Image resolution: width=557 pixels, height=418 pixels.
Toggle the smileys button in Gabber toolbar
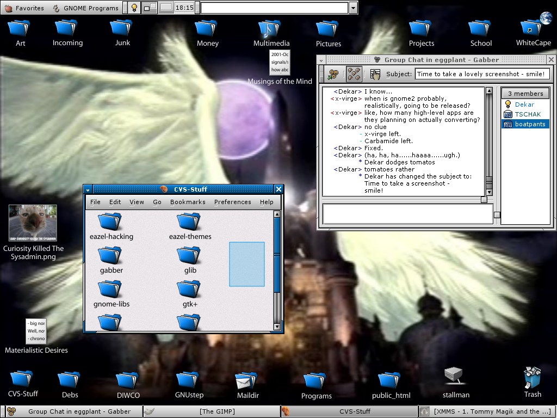click(354, 74)
